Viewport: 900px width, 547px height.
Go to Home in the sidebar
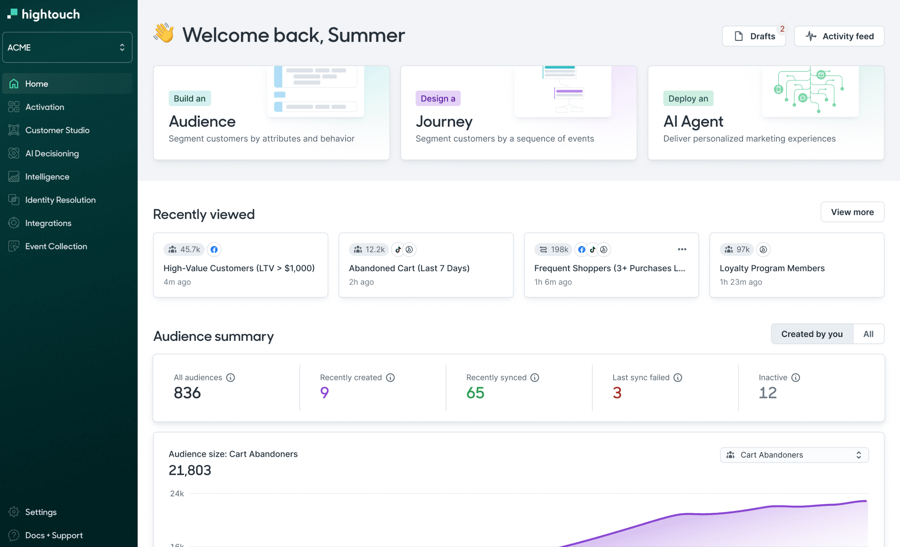pyautogui.click(x=36, y=83)
